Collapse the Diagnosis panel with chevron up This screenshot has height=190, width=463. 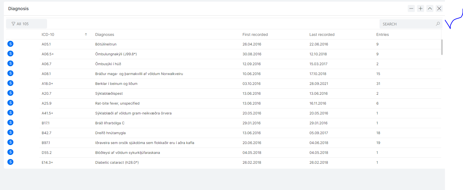pyautogui.click(x=430, y=8)
